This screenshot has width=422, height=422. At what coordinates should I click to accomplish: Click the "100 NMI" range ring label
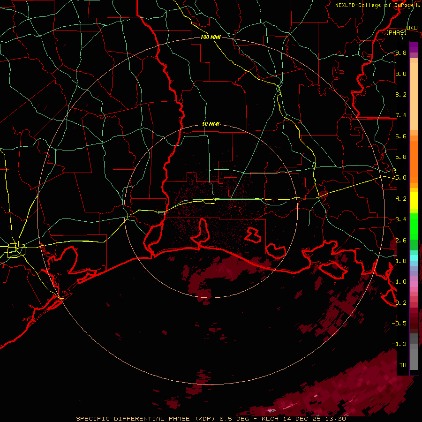(211, 37)
